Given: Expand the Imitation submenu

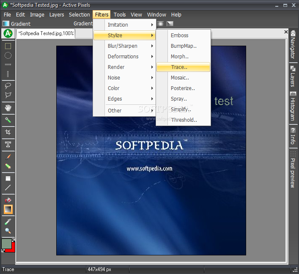Looking at the screenshot, I should coord(124,25).
